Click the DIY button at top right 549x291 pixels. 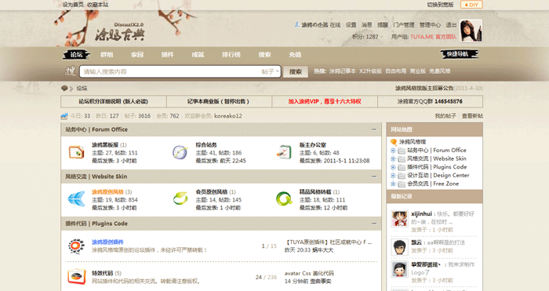coord(471,5)
